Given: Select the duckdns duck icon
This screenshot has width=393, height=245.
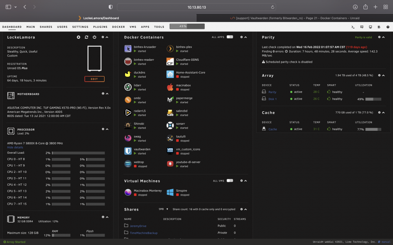Looking at the screenshot, I should 128,74.
